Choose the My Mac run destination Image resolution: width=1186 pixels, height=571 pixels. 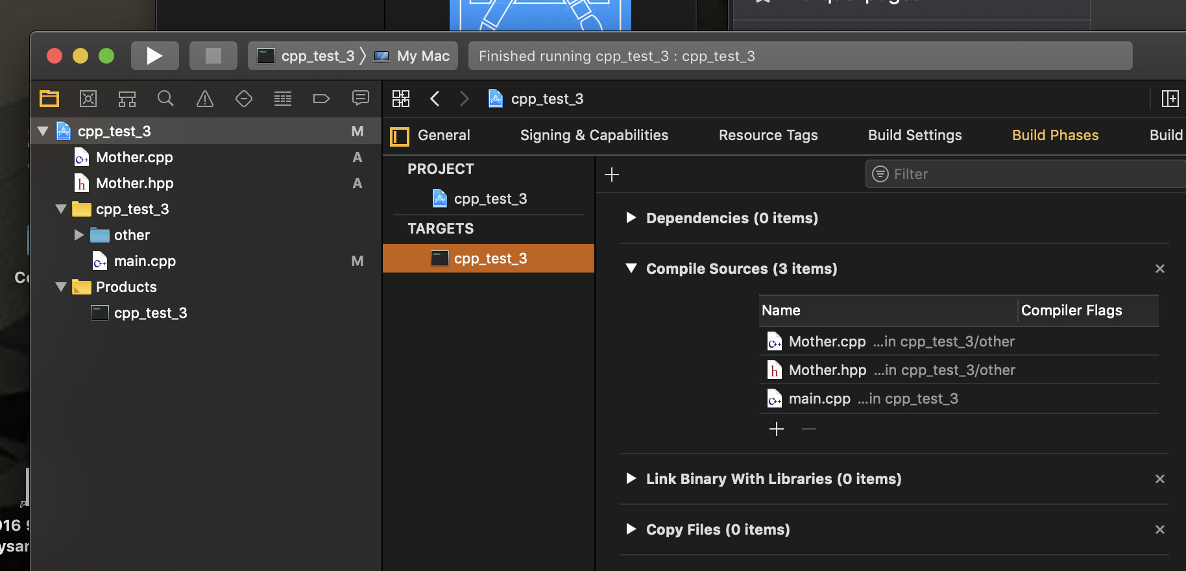413,56
